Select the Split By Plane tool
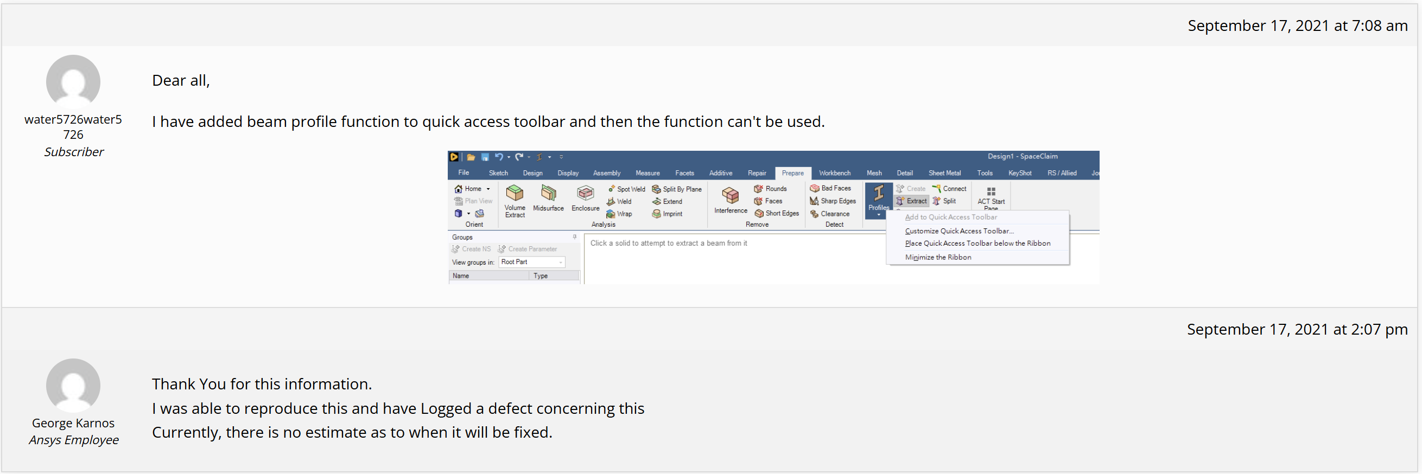Image resolution: width=1422 pixels, height=474 pixels. [x=677, y=189]
